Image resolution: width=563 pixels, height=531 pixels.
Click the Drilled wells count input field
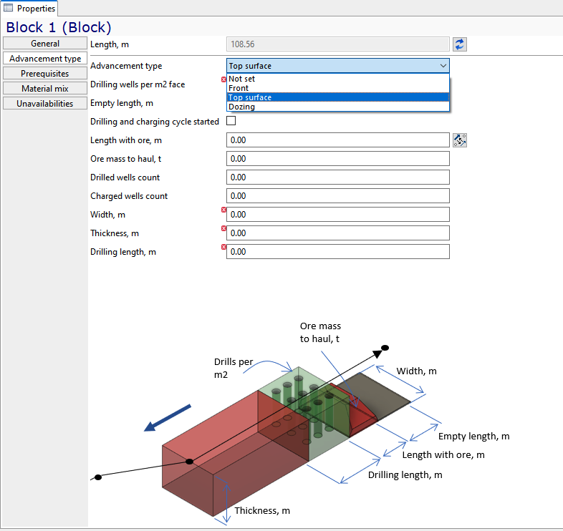(338, 177)
